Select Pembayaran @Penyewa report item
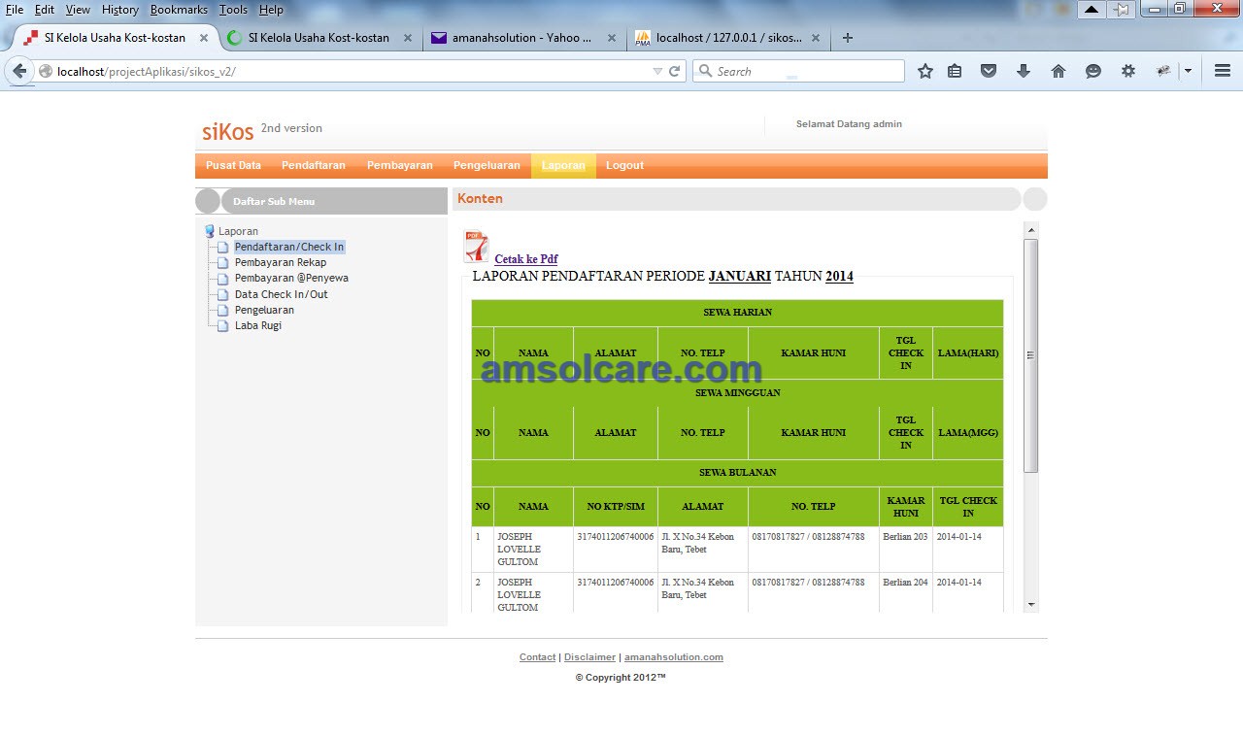This screenshot has height=736, width=1243. click(291, 278)
